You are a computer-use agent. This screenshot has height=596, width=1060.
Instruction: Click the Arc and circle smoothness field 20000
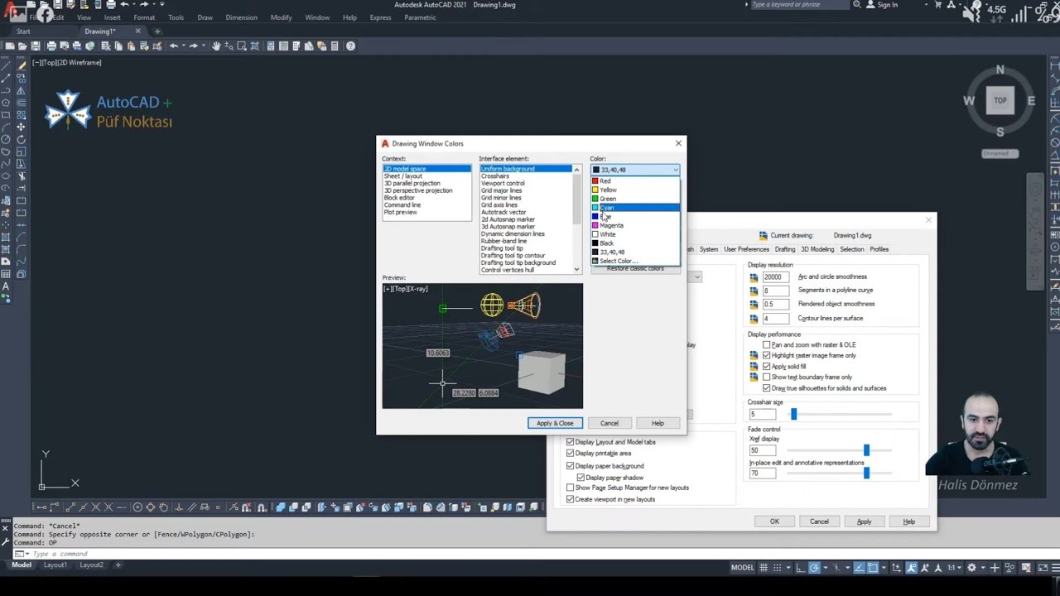pos(775,277)
